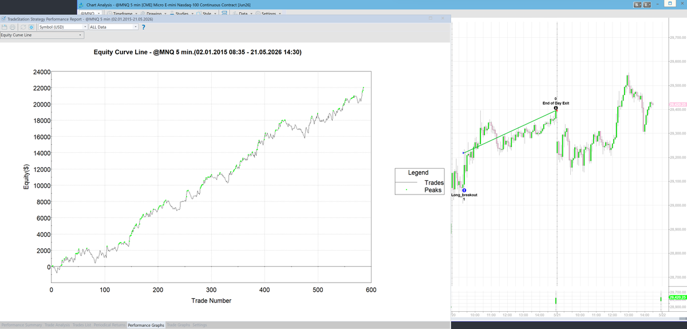This screenshot has width=687, height=329.
Task: Click the green trade line on the chart
Action: (510, 132)
